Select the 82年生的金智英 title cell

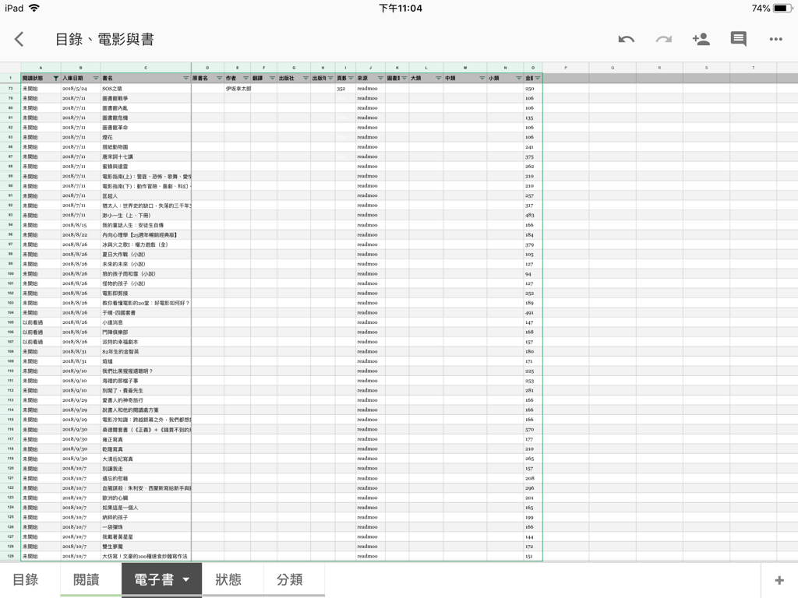point(146,351)
